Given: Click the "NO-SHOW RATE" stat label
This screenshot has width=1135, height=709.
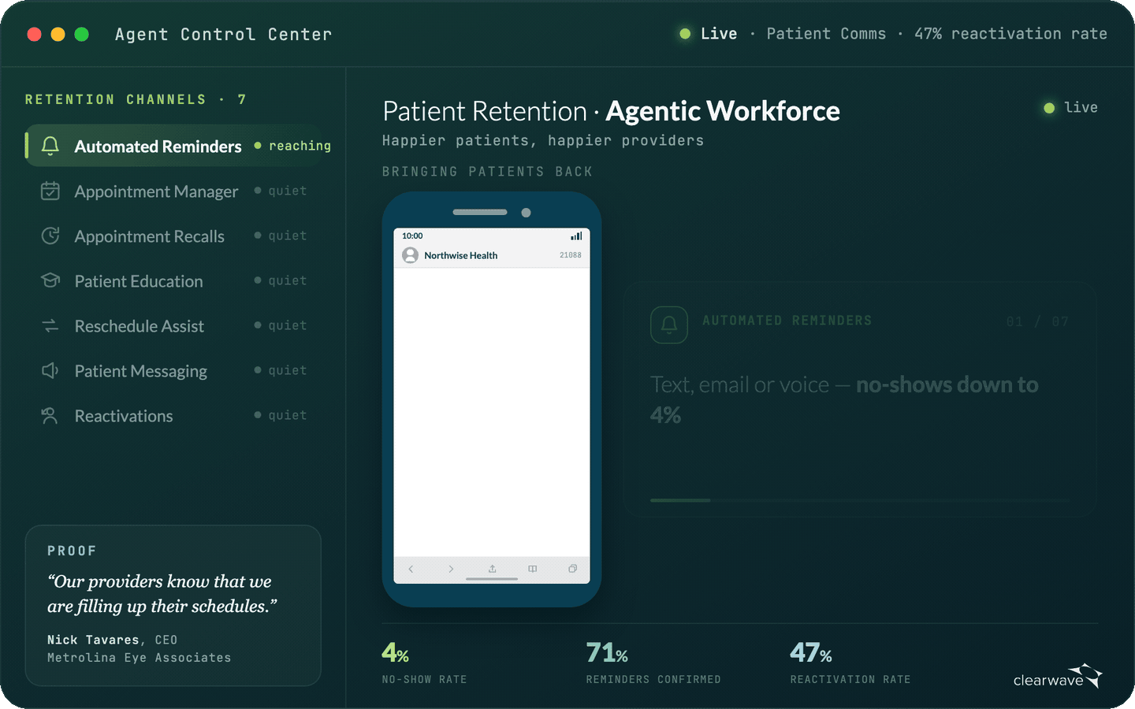Looking at the screenshot, I should click(x=424, y=679).
